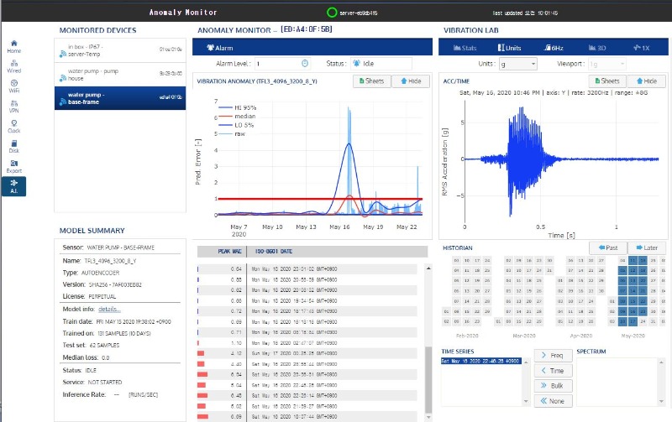This screenshot has width=672, height=422.
Task: Select the row with peak MAE 6.45
Action: pos(307,395)
